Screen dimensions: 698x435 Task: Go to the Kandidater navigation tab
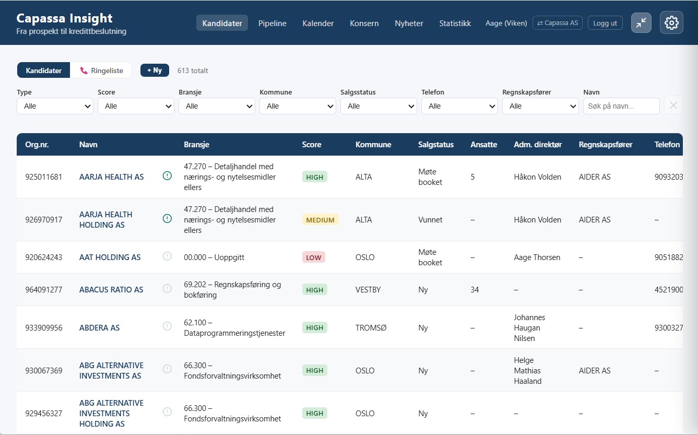click(x=222, y=23)
